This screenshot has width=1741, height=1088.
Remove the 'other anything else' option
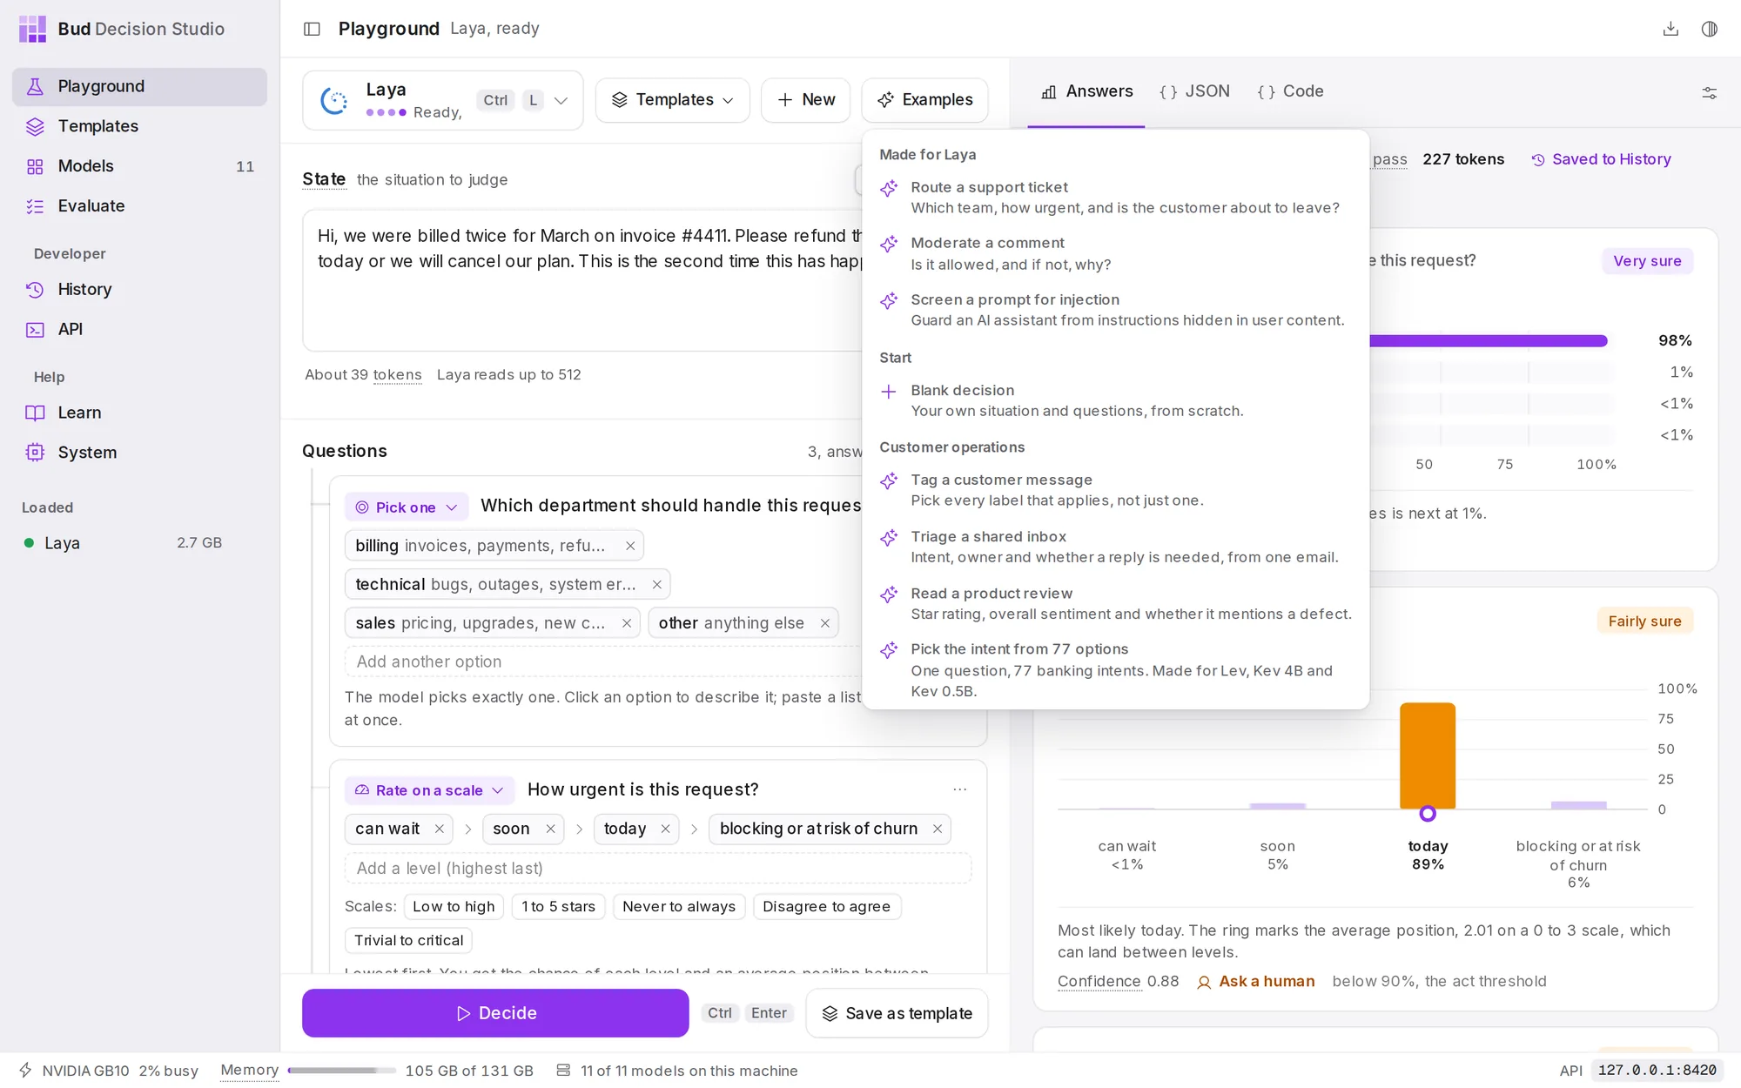coord(825,623)
